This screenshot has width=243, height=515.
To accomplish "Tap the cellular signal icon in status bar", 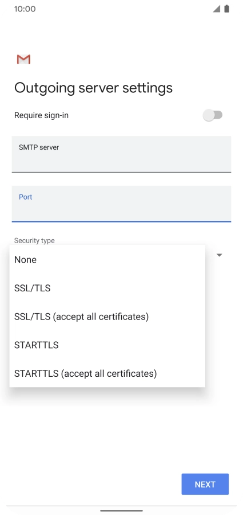I will pyautogui.click(x=216, y=9).
